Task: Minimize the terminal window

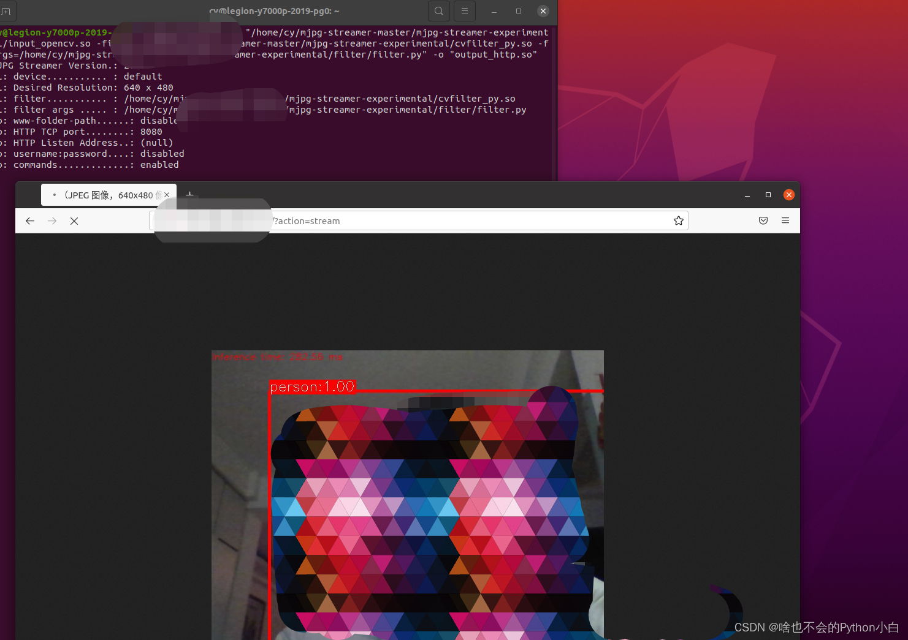Action: (494, 11)
